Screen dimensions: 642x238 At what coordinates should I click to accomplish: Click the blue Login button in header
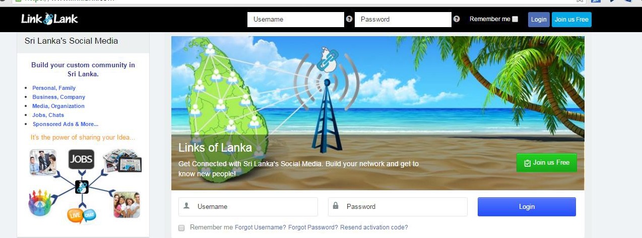[x=539, y=20]
